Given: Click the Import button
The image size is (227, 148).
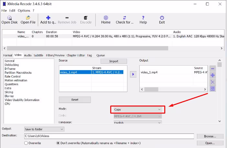Looking at the screenshot, I should pyautogui.click(x=114, y=61).
